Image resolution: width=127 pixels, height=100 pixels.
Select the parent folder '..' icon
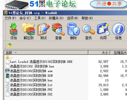7,57
